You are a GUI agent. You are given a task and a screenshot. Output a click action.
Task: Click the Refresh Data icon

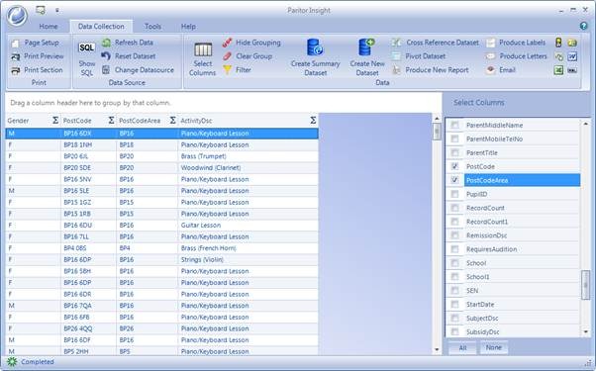tap(106, 43)
